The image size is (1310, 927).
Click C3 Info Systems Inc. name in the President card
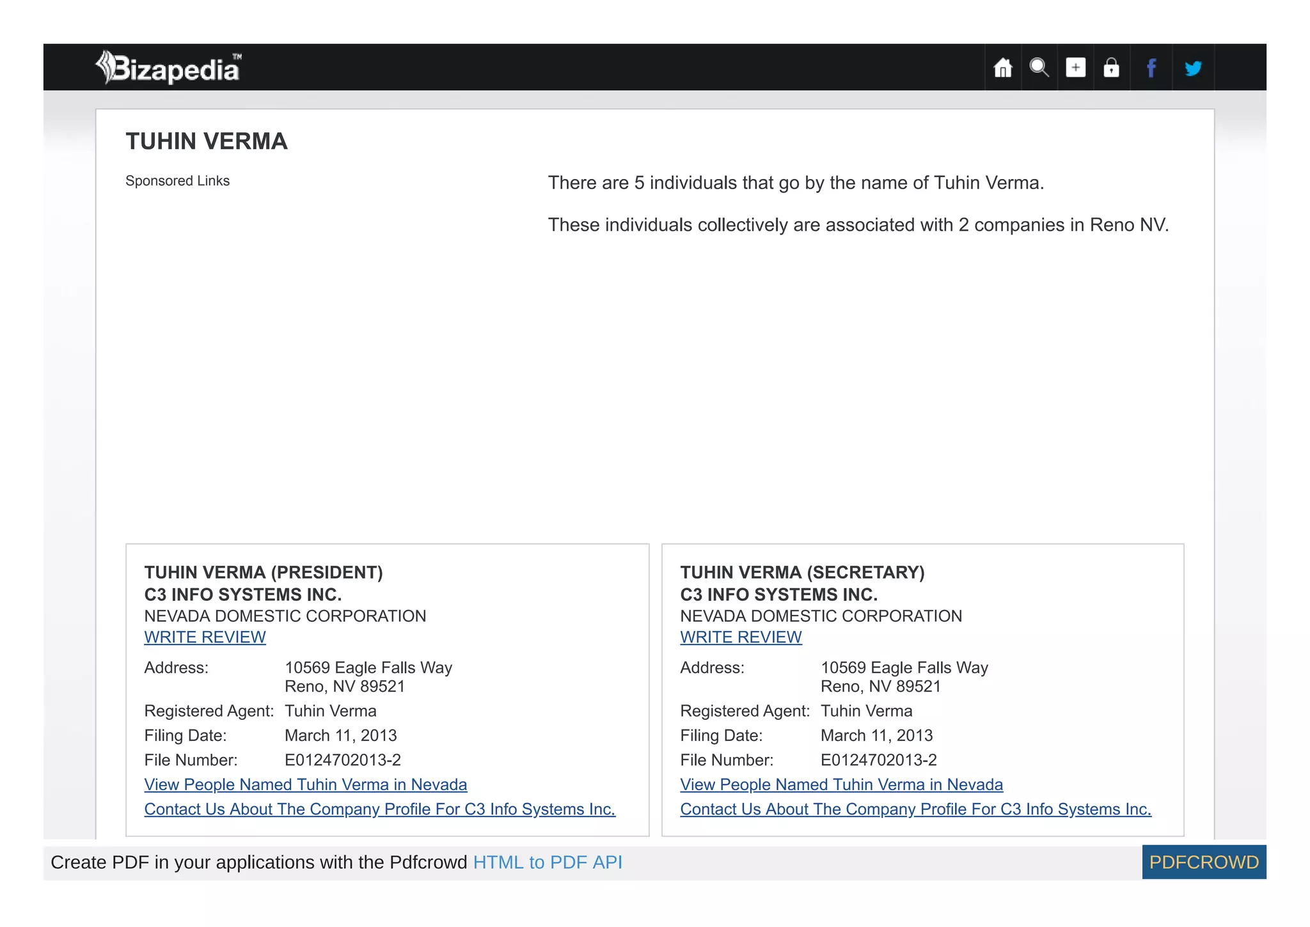[242, 595]
